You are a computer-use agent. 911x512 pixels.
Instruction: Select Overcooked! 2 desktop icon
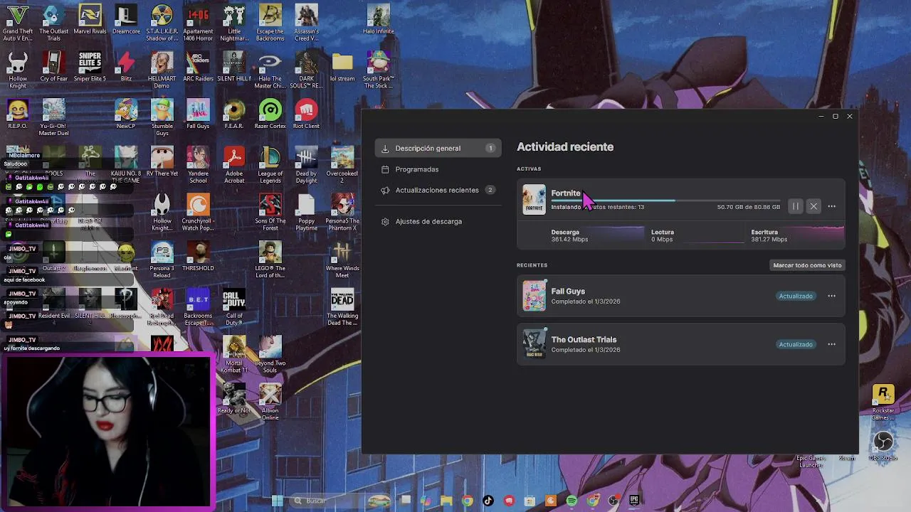342,165
